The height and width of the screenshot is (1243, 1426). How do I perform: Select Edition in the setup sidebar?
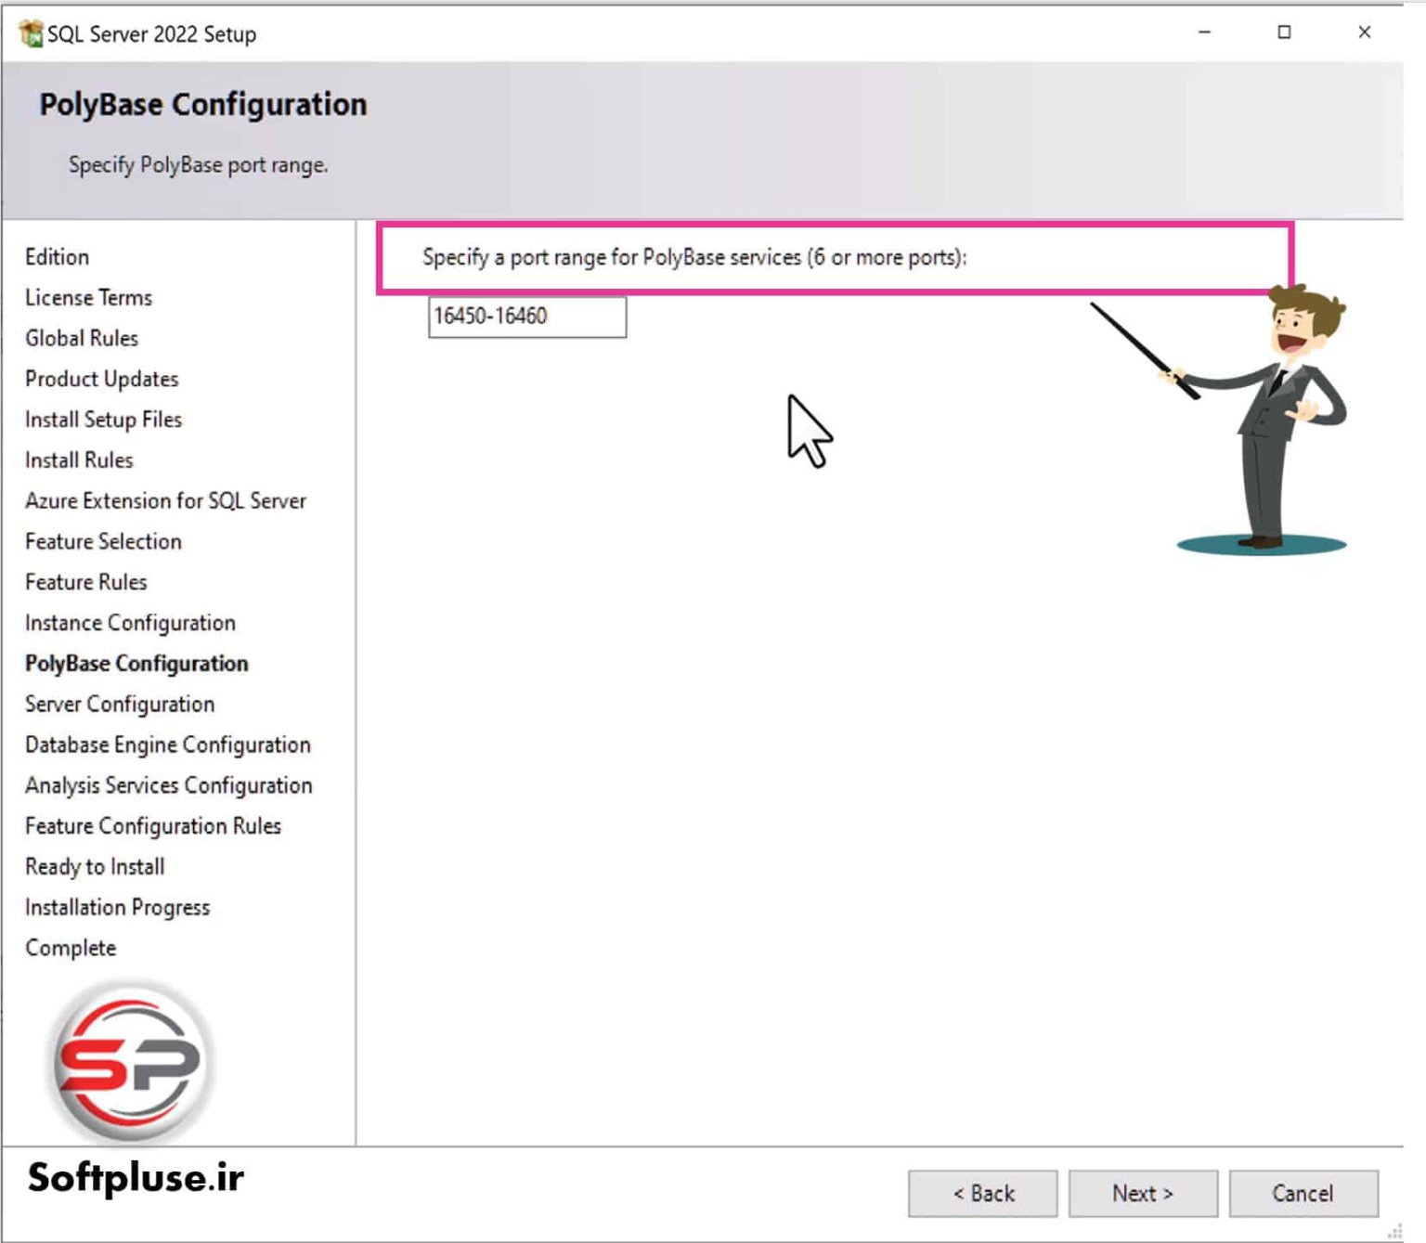coord(57,257)
